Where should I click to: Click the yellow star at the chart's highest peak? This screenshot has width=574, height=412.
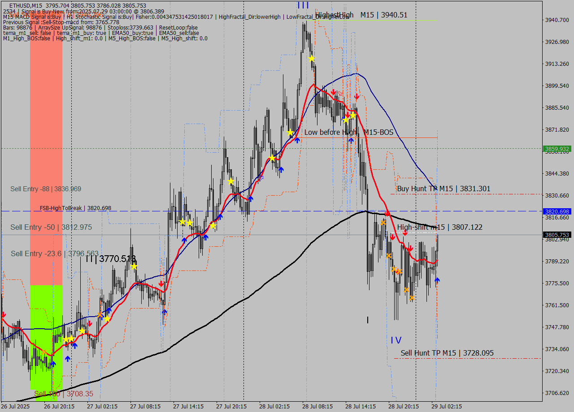pyautogui.click(x=311, y=58)
